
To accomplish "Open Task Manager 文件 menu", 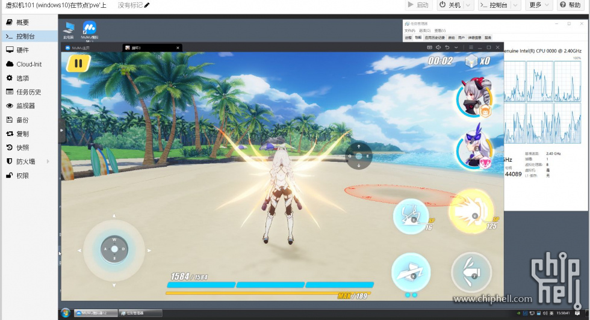I will click(x=410, y=31).
